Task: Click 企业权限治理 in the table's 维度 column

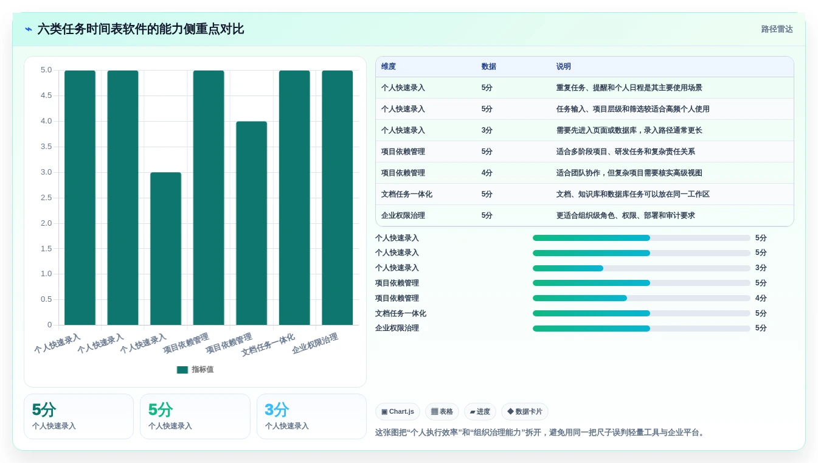Action: point(403,215)
